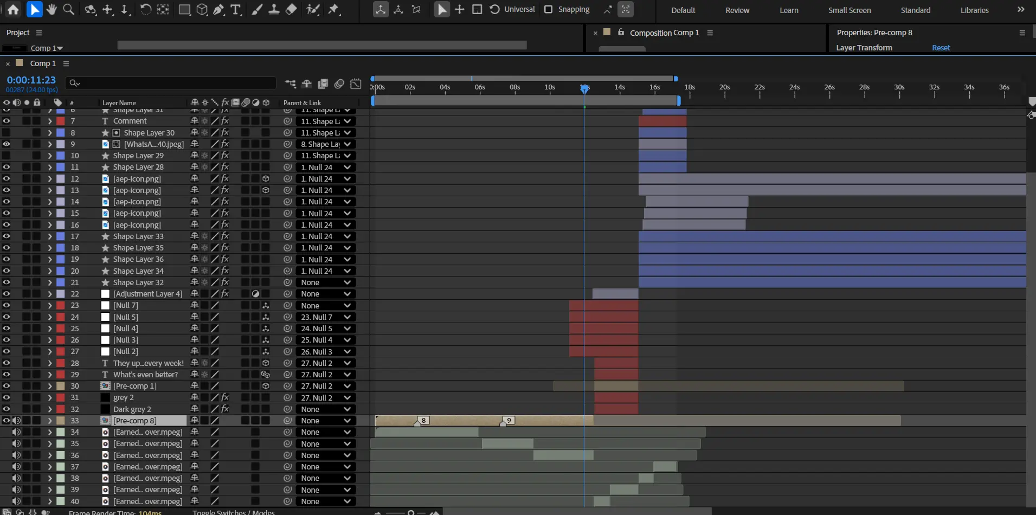Mute audio of Pre-comp 8 layer

pos(17,421)
